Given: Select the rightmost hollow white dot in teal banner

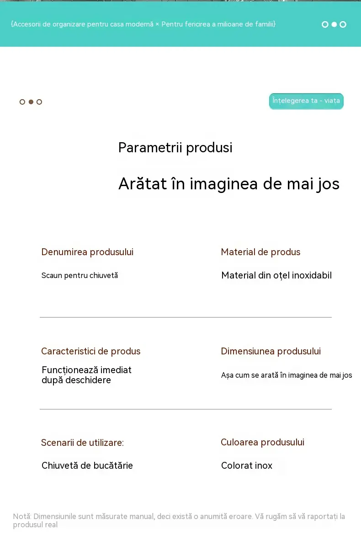Looking at the screenshot, I should point(343,24).
